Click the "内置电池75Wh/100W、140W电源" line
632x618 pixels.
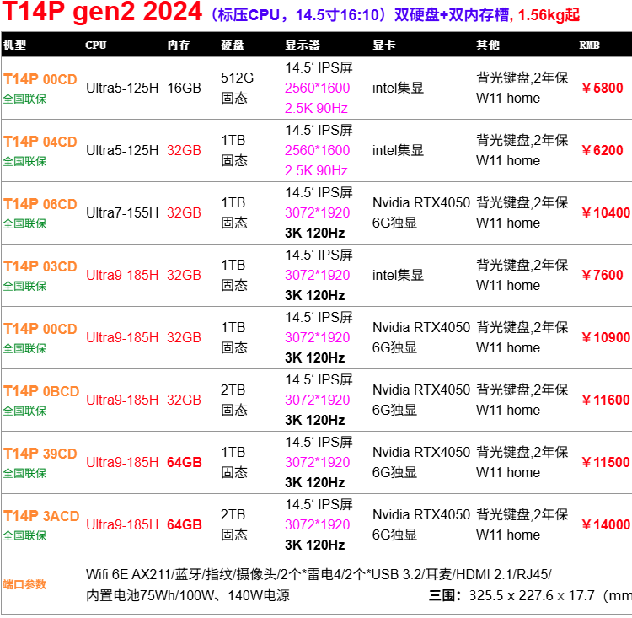188,595
